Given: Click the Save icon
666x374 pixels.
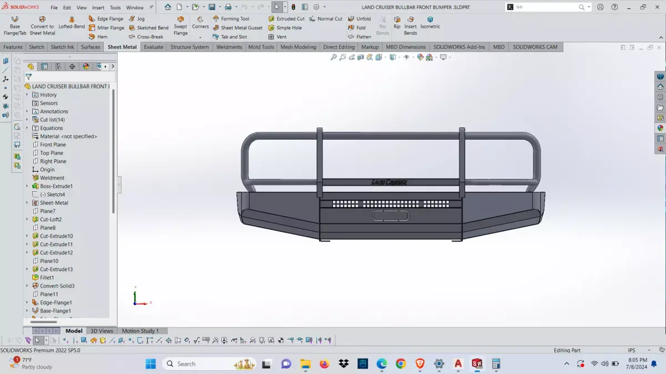Looking at the screenshot, I should coord(211,7).
